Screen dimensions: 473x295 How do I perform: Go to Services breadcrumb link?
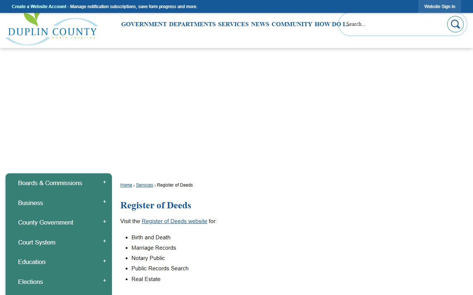click(144, 185)
